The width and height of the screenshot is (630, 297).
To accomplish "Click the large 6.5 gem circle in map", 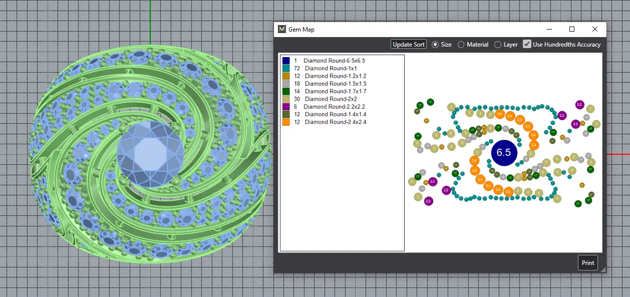I will (503, 153).
